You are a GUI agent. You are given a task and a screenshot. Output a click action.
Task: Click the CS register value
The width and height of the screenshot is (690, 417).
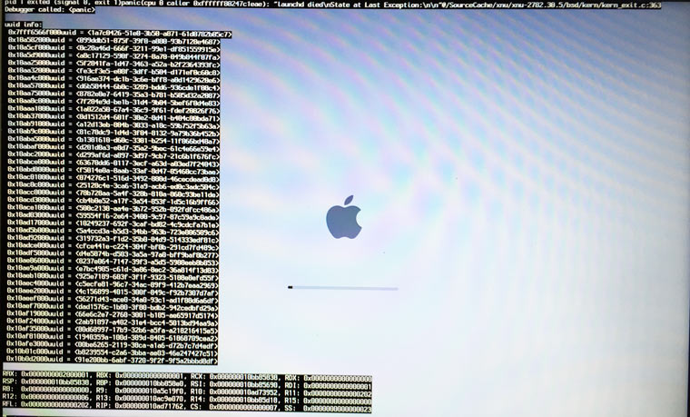[243, 408]
